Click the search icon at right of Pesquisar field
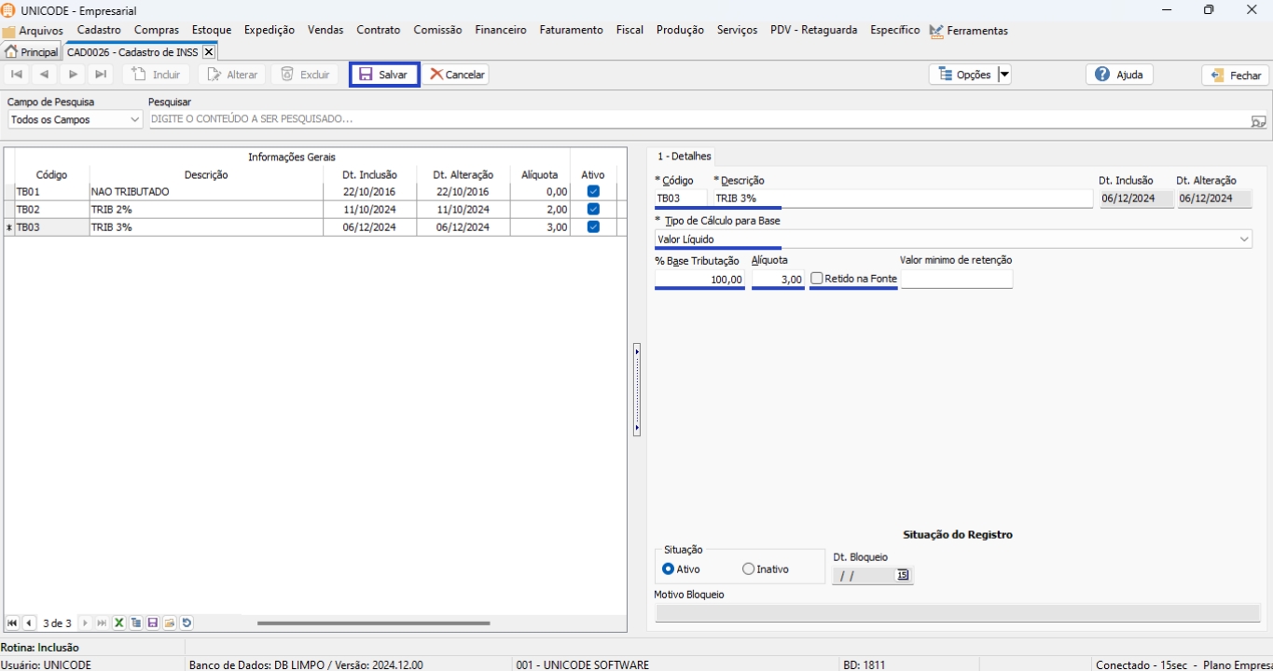The width and height of the screenshot is (1273, 671). coord(1258,120)
